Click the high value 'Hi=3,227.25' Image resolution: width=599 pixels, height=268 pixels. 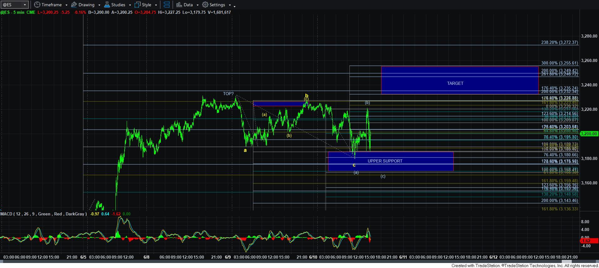coord(170,12)
